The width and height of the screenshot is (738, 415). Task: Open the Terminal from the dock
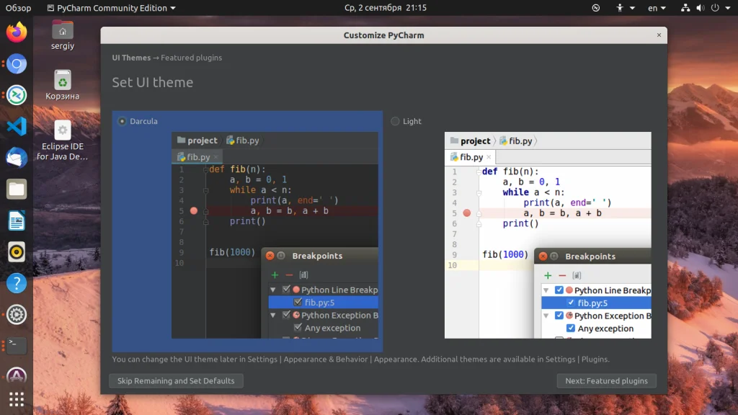click(17, 345)
